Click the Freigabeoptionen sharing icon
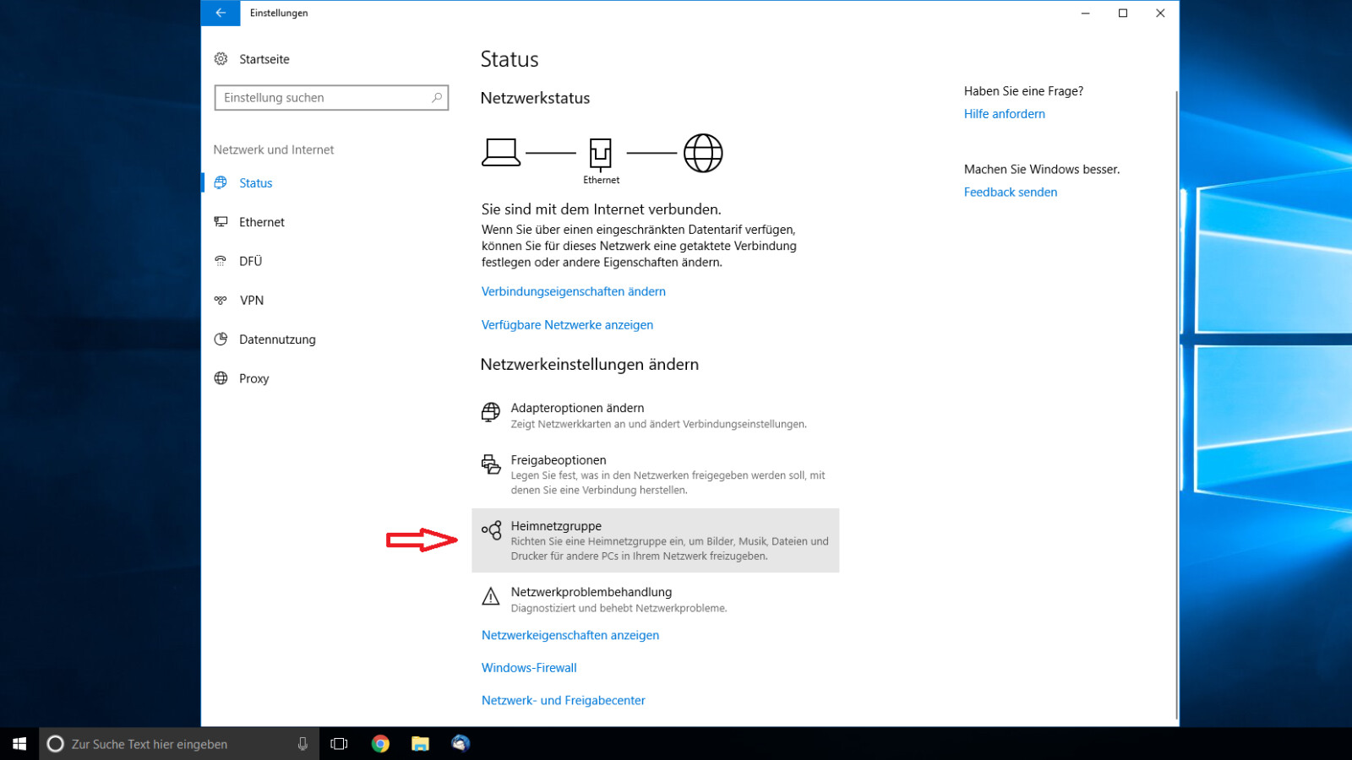The width and height of the screenshot is (1352, 760). pos(491,465)
